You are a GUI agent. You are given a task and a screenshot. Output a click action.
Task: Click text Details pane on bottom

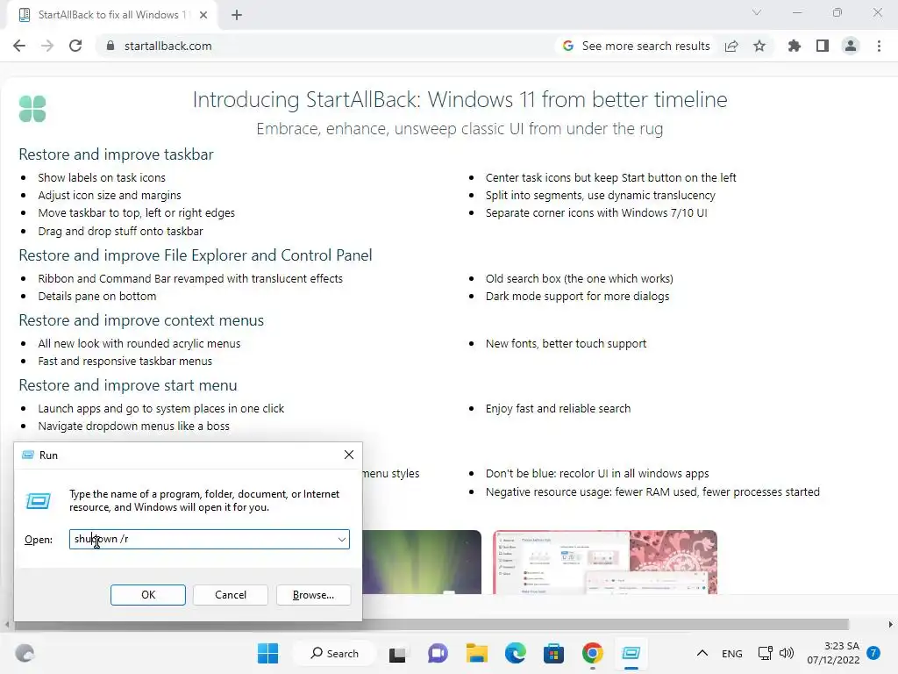tap(97, 297)
